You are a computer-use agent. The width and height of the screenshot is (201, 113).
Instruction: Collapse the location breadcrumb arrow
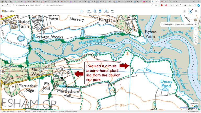pos(161,25)
